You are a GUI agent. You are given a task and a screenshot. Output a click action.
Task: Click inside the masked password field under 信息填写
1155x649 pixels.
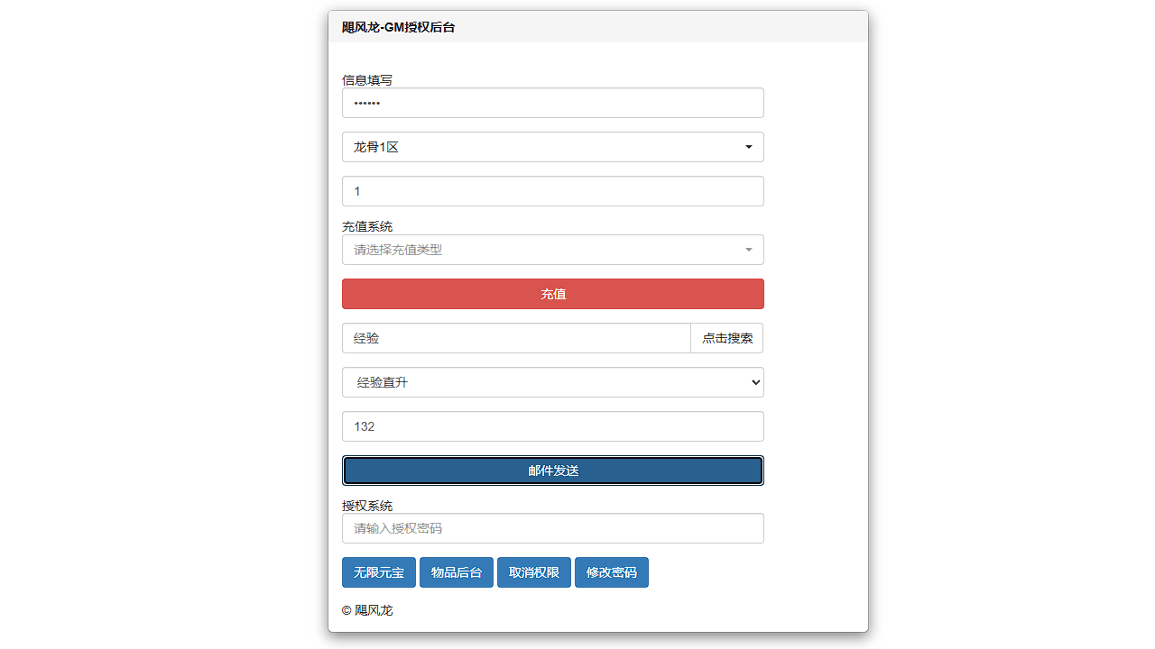[x=552, y=103]
